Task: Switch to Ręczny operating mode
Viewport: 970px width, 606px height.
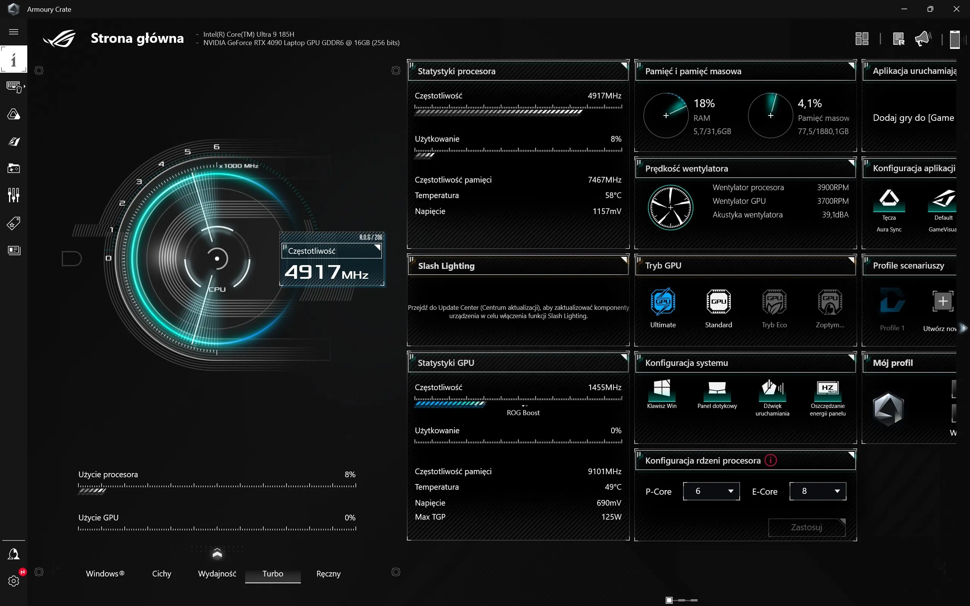Action: (x=328, y=573)
